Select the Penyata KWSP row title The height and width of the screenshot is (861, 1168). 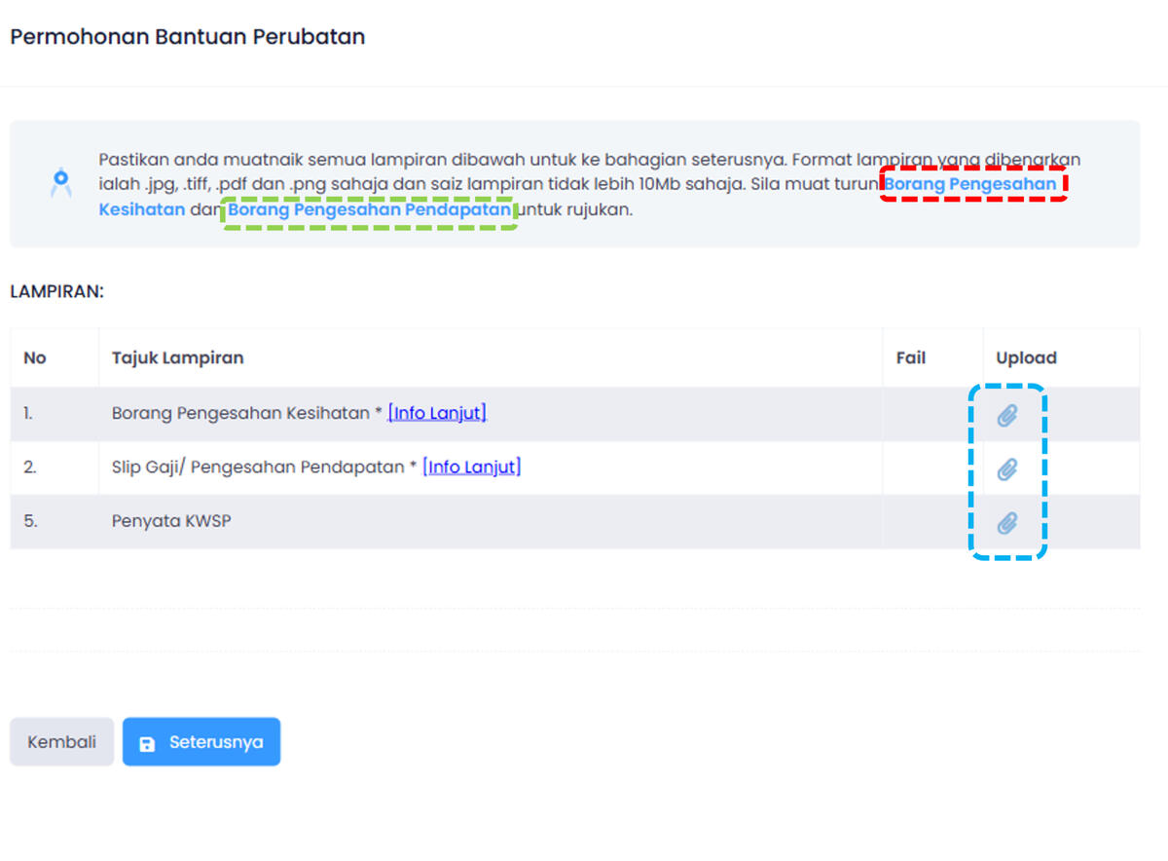coord(171,521)
